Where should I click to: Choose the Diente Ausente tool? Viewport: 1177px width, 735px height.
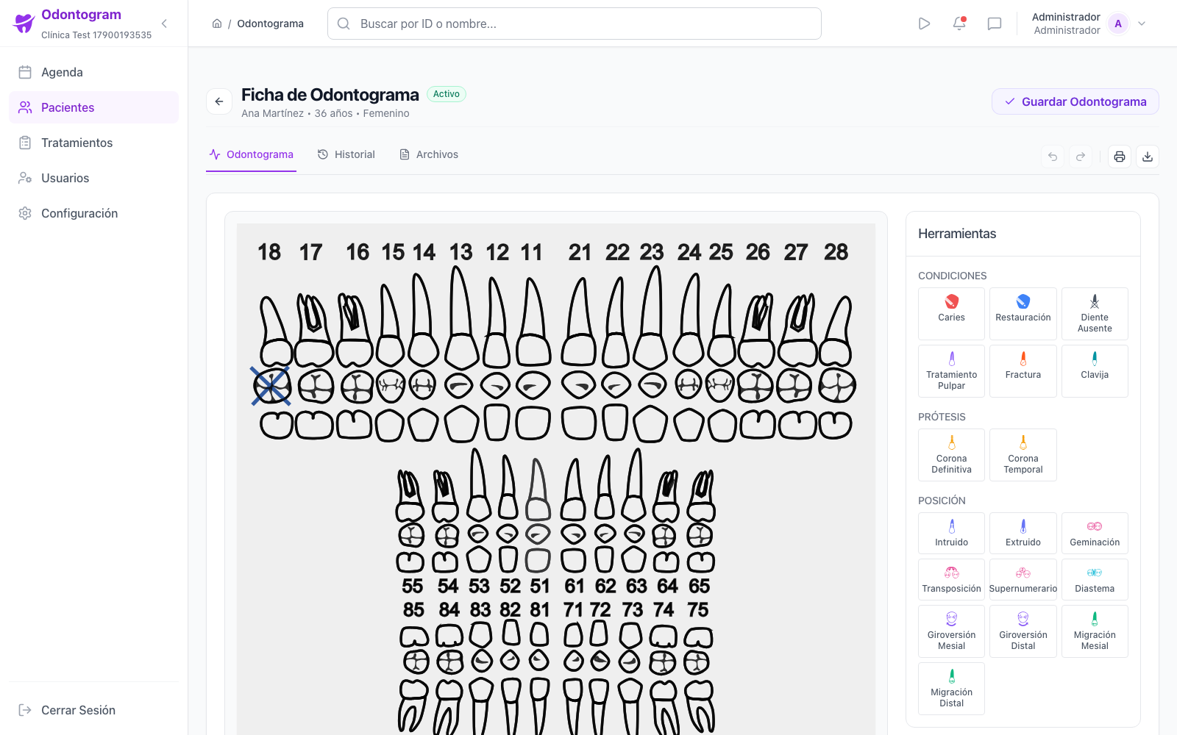click(1095, 314)
